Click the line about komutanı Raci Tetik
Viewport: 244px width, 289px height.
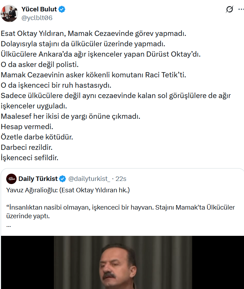93,75
